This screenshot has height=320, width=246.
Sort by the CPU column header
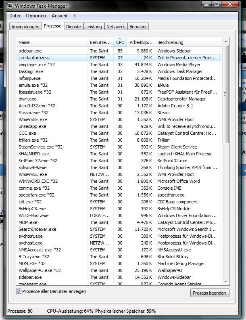(120, 42)
